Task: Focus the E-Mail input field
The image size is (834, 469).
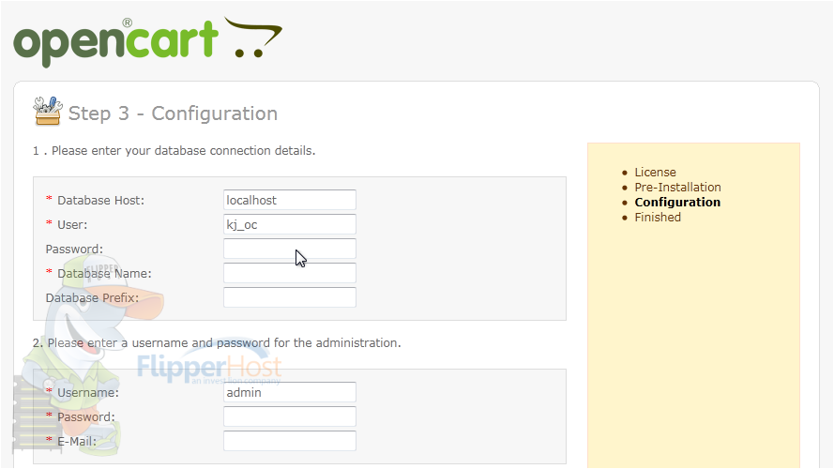Action: (x=289, y=442)
